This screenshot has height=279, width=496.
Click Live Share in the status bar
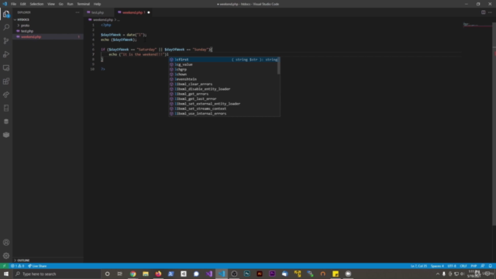point(37,266)
